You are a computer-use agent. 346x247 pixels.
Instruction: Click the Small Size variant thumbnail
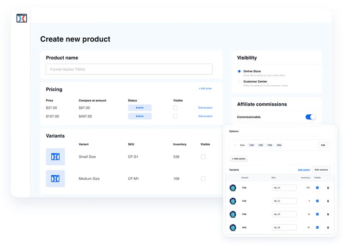click(55, 157)
